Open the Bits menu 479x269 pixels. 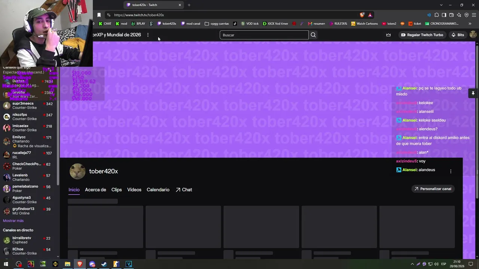tap(458, 35)
